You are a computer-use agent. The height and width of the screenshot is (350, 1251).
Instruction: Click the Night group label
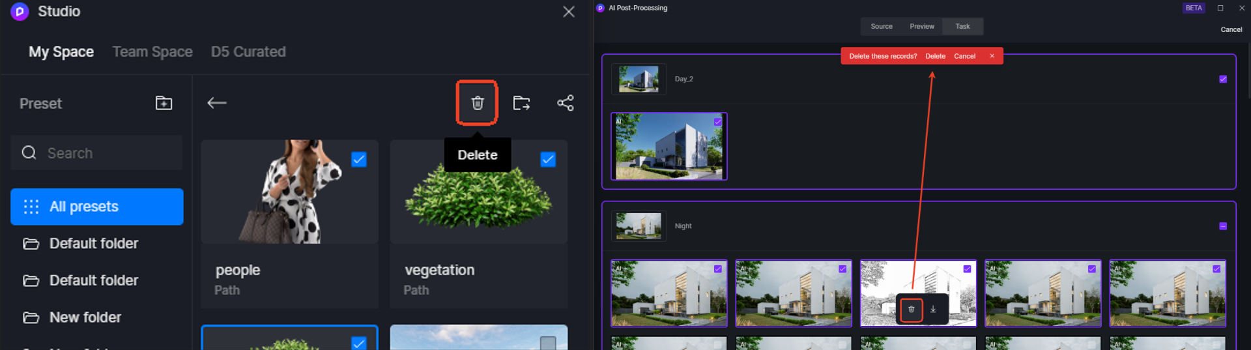tap(683, 226)
